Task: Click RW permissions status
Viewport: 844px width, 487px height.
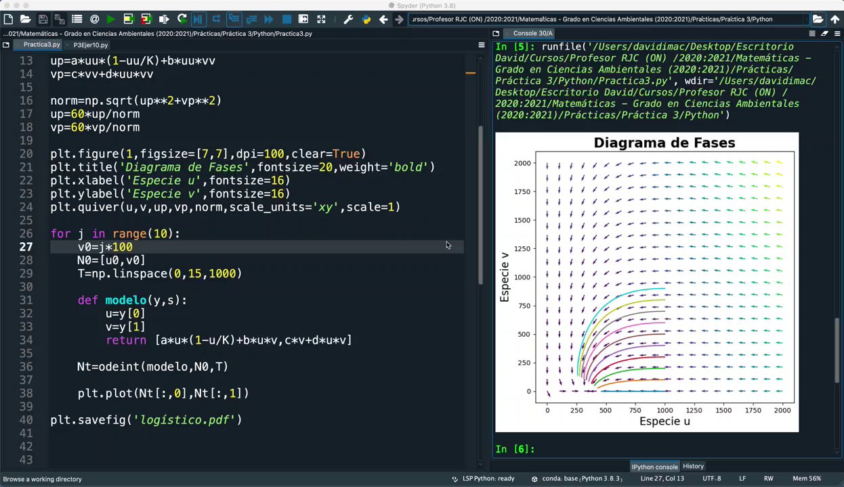Action: click(x=768, y=479)
